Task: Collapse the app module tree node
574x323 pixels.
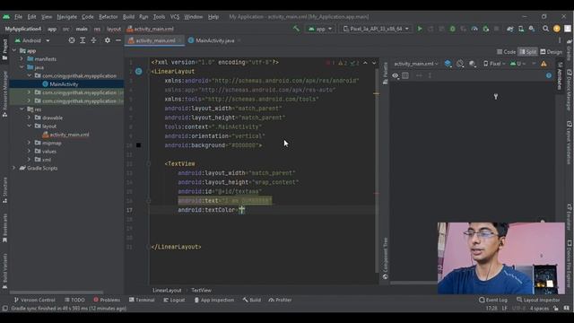Action: [x=14, y=50]
